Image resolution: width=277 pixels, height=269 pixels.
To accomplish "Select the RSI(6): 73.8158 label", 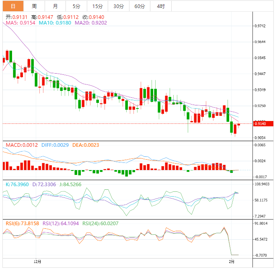I will (x=22, y=223).
